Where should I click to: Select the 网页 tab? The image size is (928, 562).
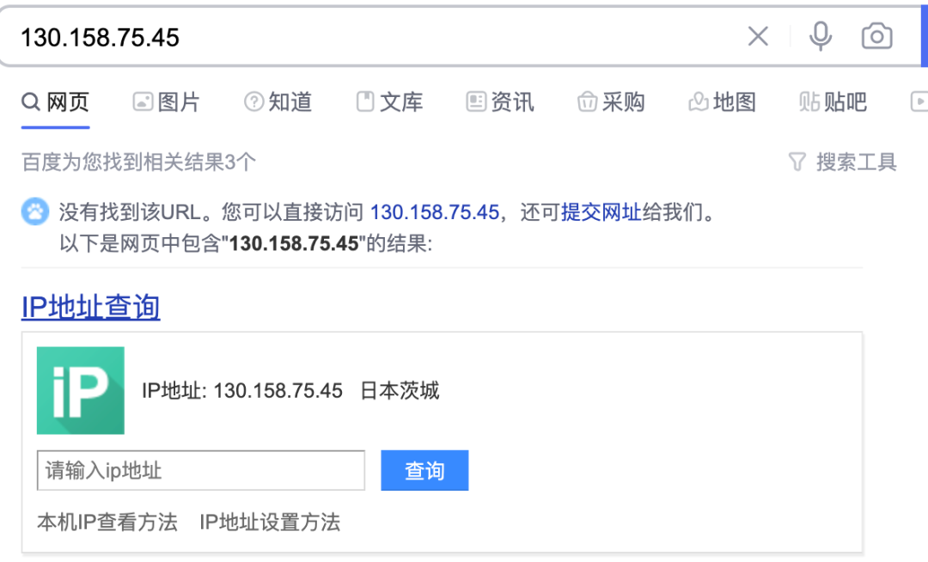pos(55,101)
